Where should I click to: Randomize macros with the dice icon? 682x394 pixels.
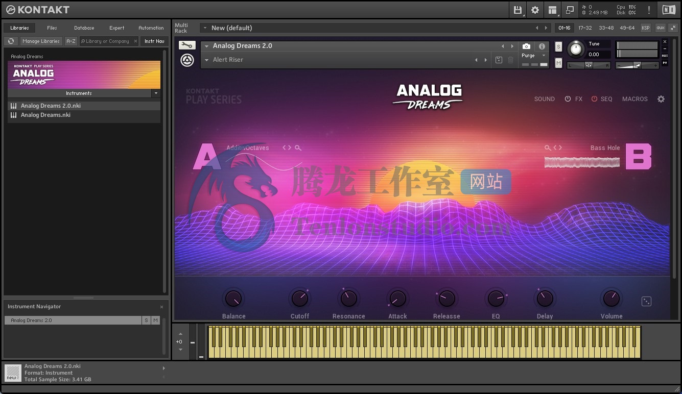pyautogui.click(x=646, y=301)
